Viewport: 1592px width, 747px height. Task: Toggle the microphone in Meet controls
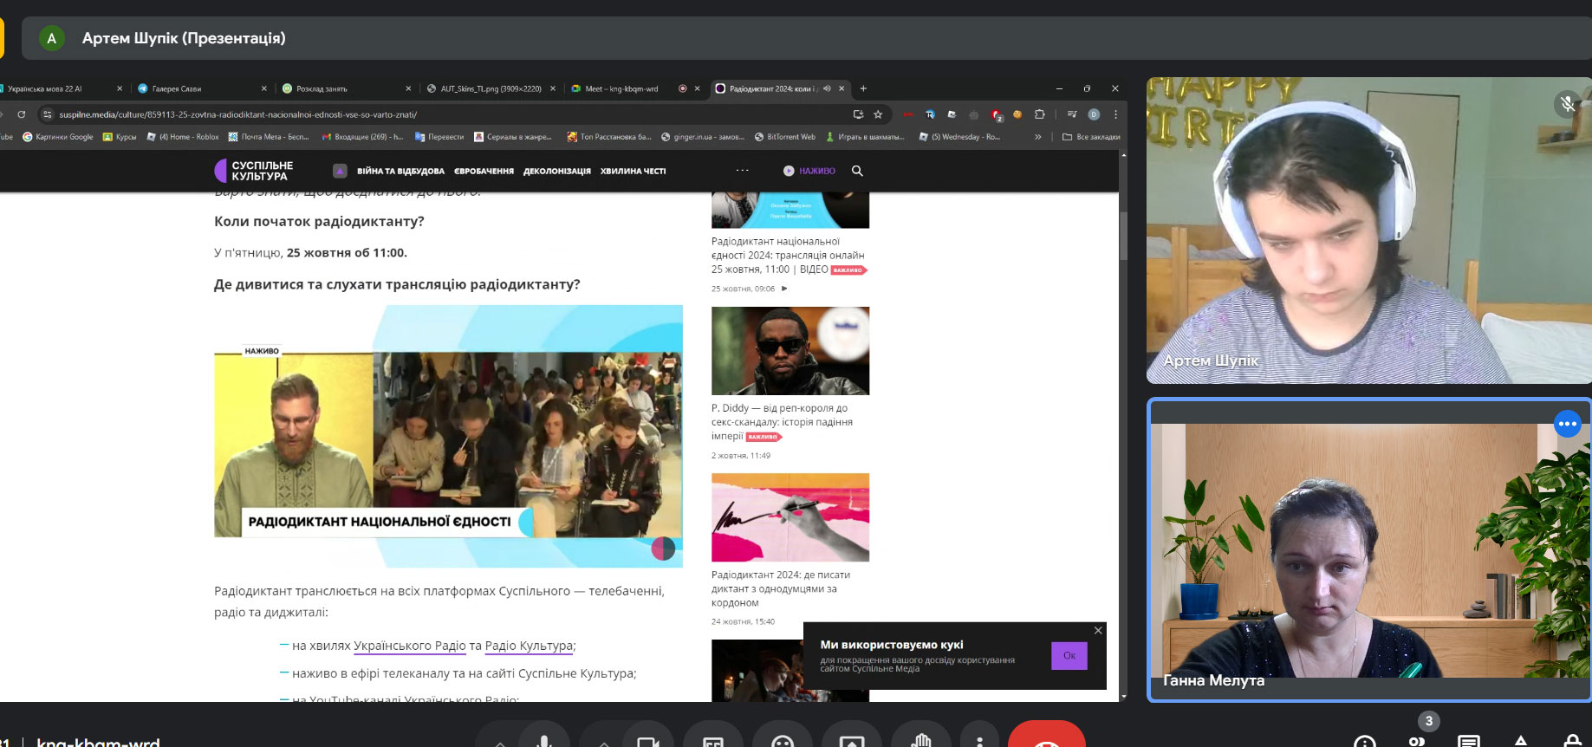(544, 738)
